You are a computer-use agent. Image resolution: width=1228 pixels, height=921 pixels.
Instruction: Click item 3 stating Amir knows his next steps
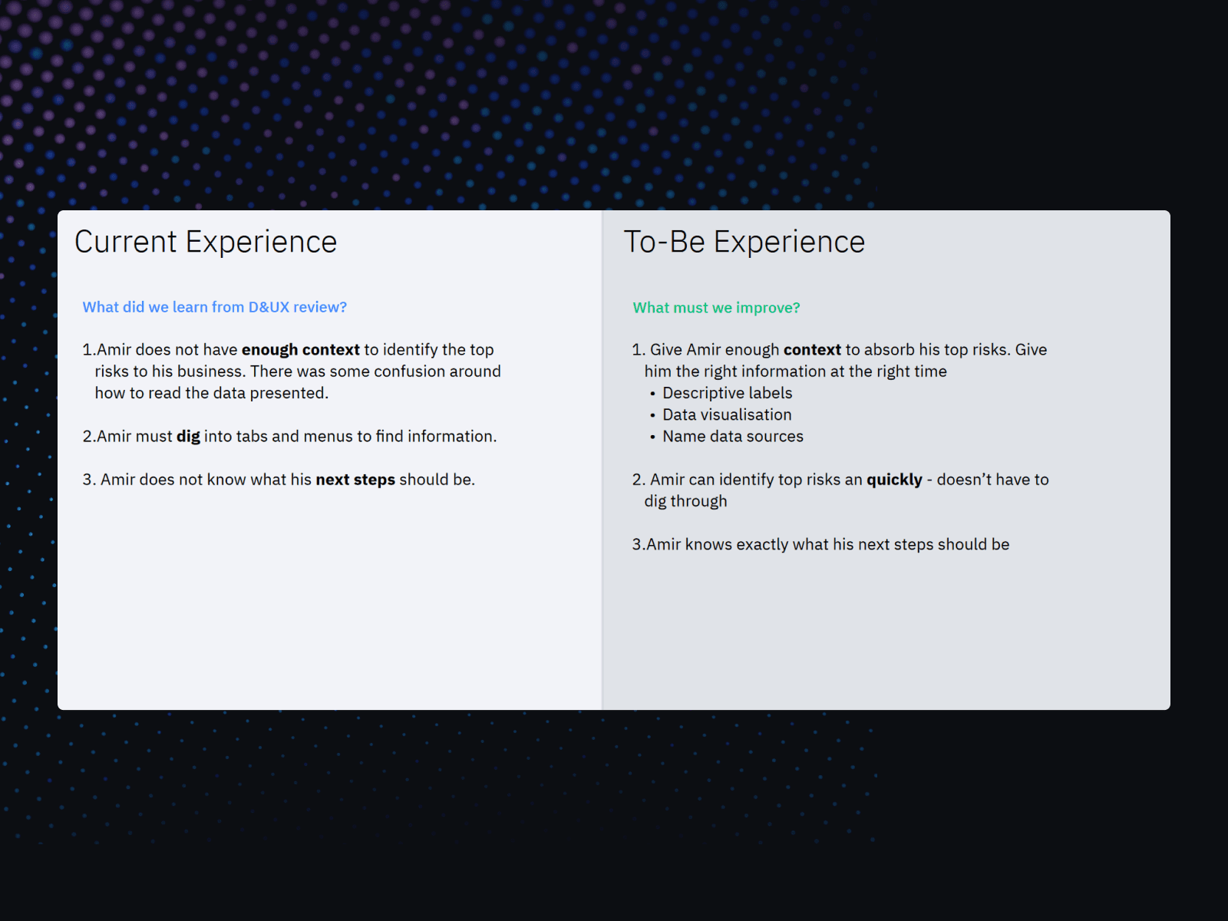point(820,544)
